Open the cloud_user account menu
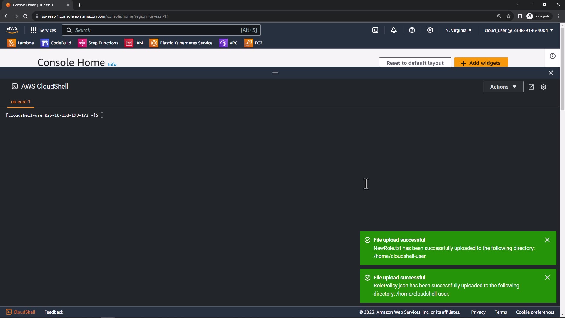 pyautogui.click(x=519, y=30)
